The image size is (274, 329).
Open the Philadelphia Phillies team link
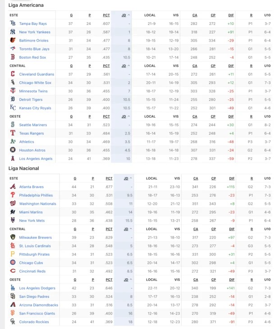point(36,195)
